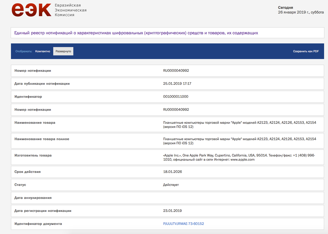Click the date 26 января 2019 г., суббота

point(301,12)
